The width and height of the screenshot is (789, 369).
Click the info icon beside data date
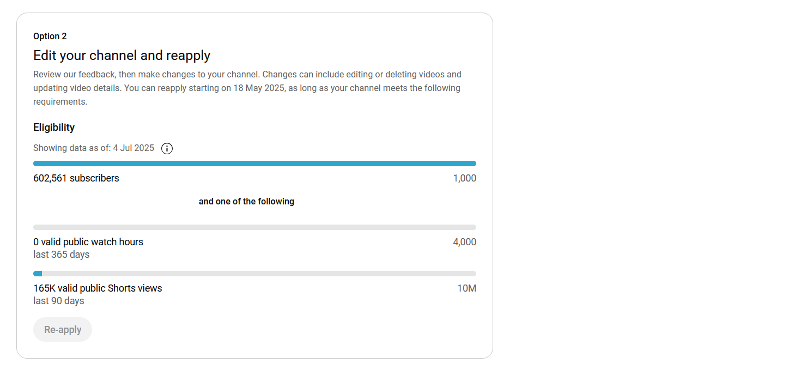[x=167, y=148]
